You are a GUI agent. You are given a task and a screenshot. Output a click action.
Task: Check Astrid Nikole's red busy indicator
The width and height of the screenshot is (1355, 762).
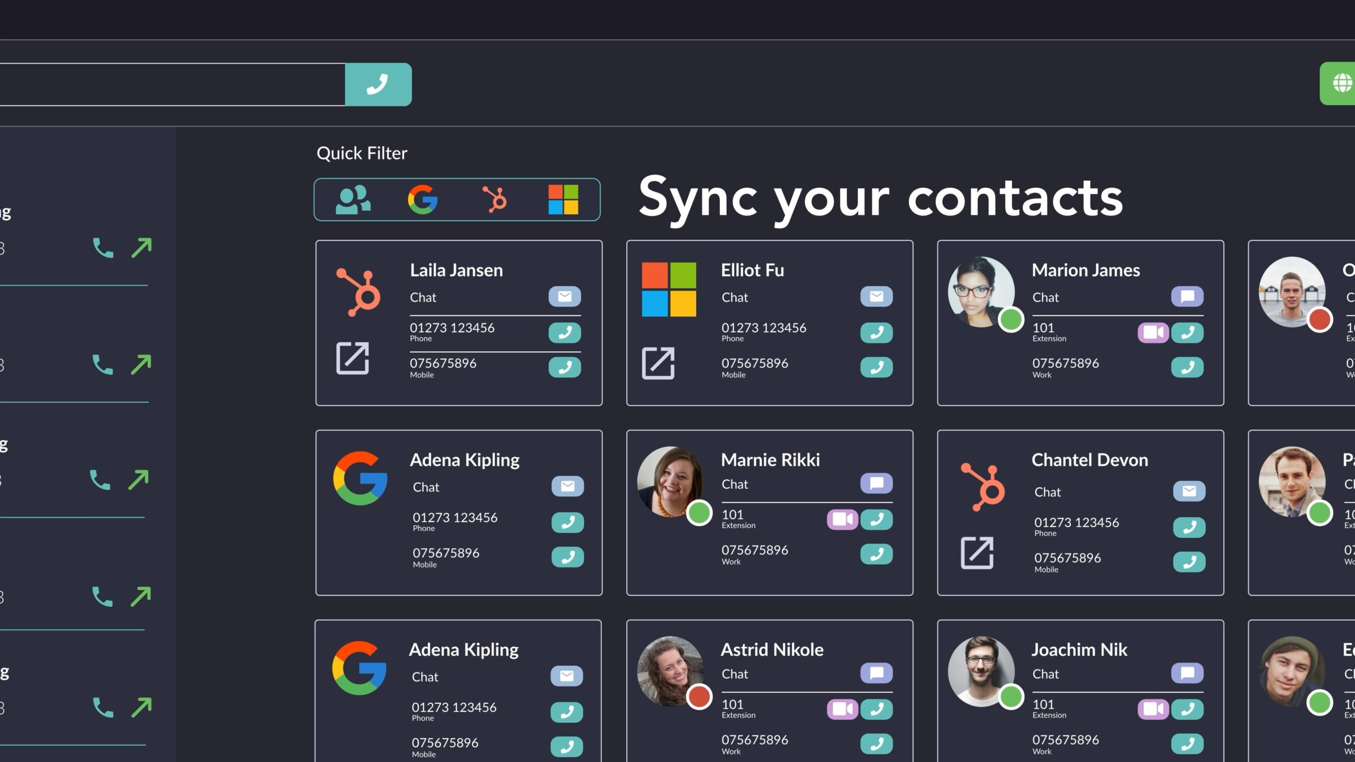tap(700, 697)
